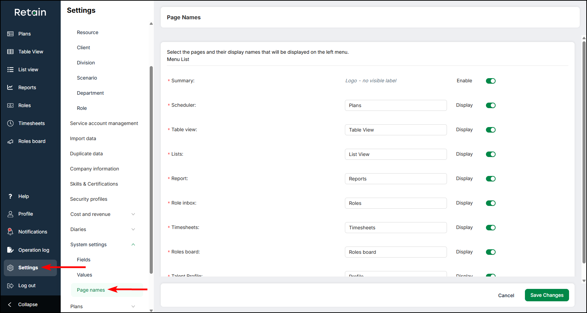Open Roles board megaphone icon
Screen dimensions: 587x313
(10, 142)
